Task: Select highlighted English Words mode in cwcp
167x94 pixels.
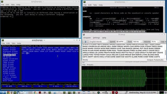Action: click(x=9, y=55)
